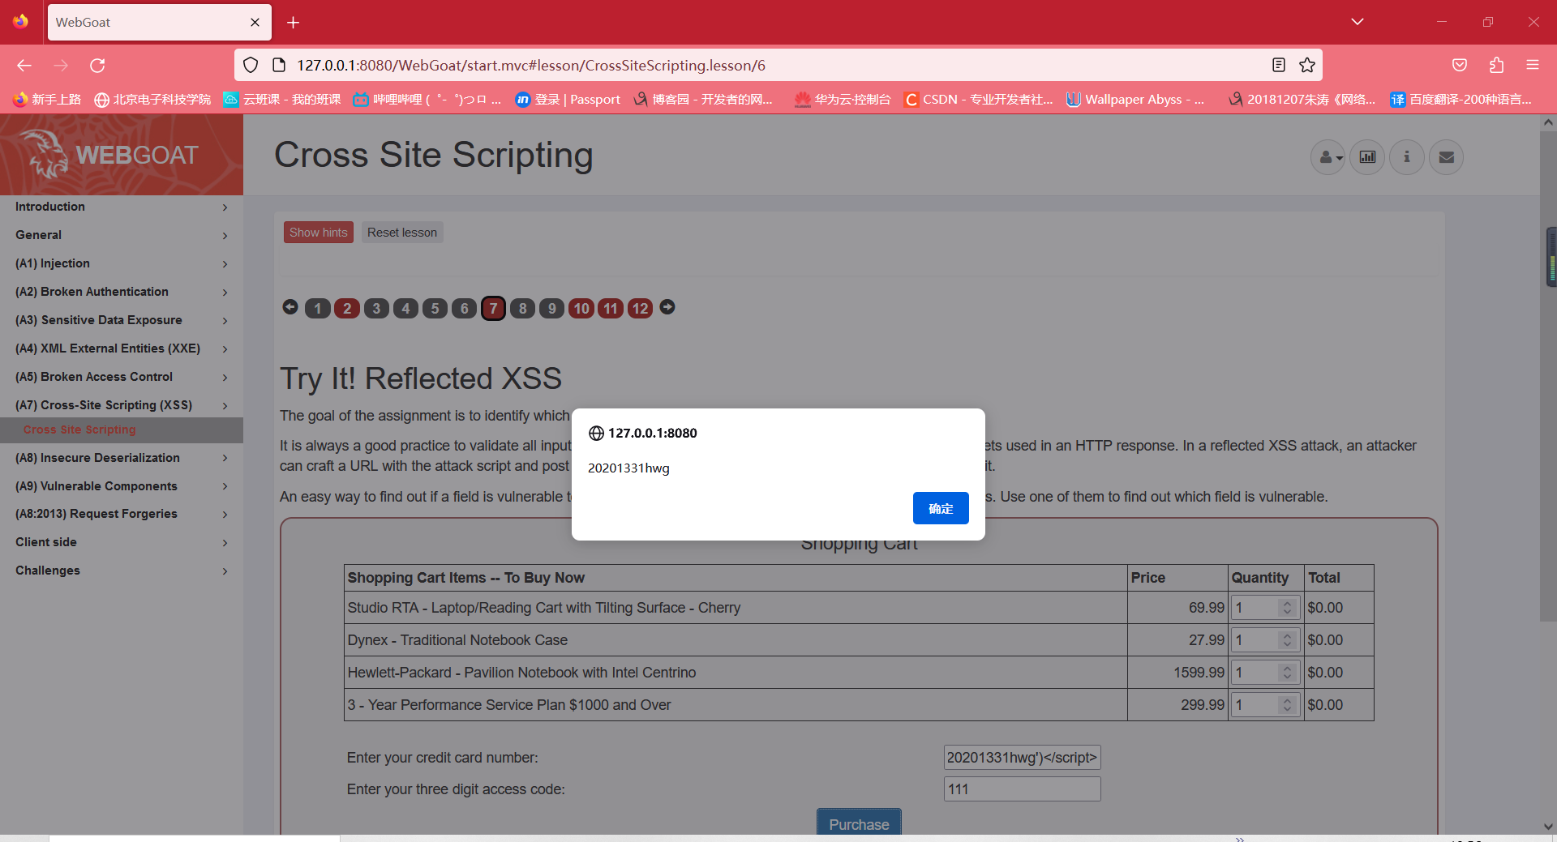Open the report card chart icon
1557x842 pixels.
pyautogui.click(x=1367, y=157)
